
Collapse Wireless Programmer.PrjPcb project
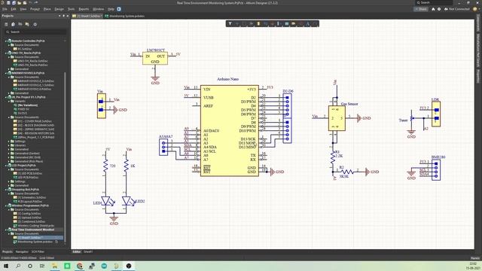tap(5, 206)
